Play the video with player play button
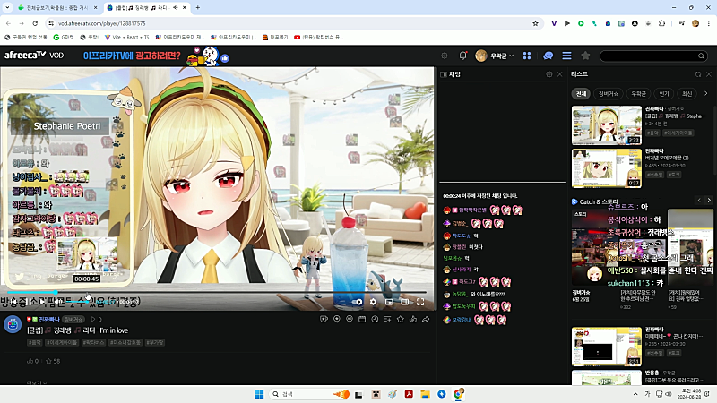The image size is (717, 403). (x=41, y=302)
